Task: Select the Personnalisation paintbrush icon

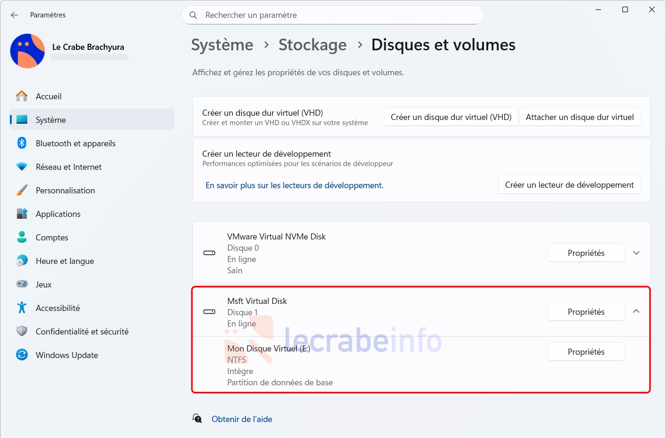Action: [x=22, y=190]
